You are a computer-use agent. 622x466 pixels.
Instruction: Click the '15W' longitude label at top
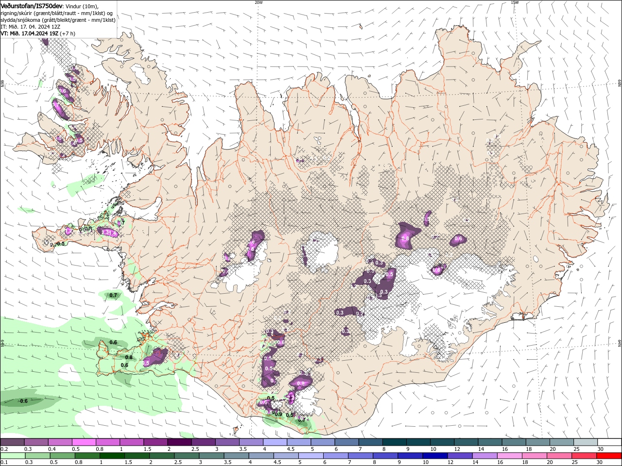pyautogui.click(x=515, y=2)
